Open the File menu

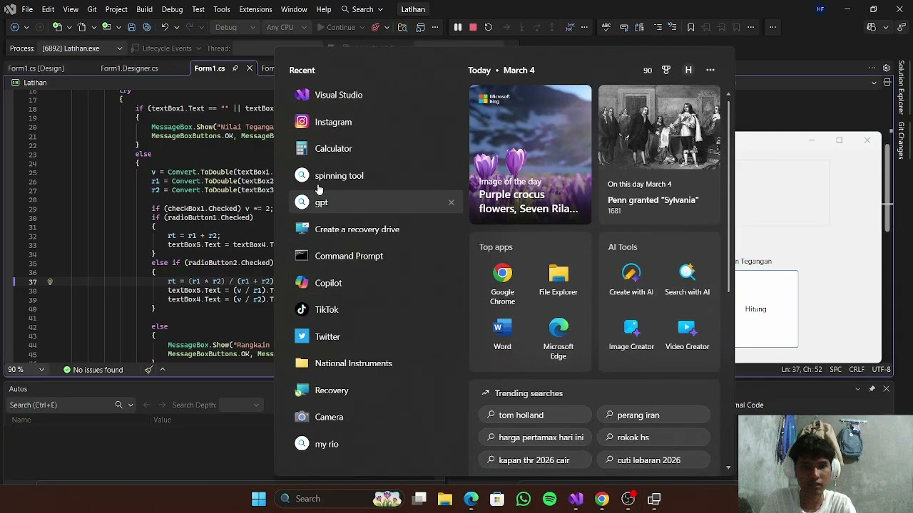click(27, 9)
